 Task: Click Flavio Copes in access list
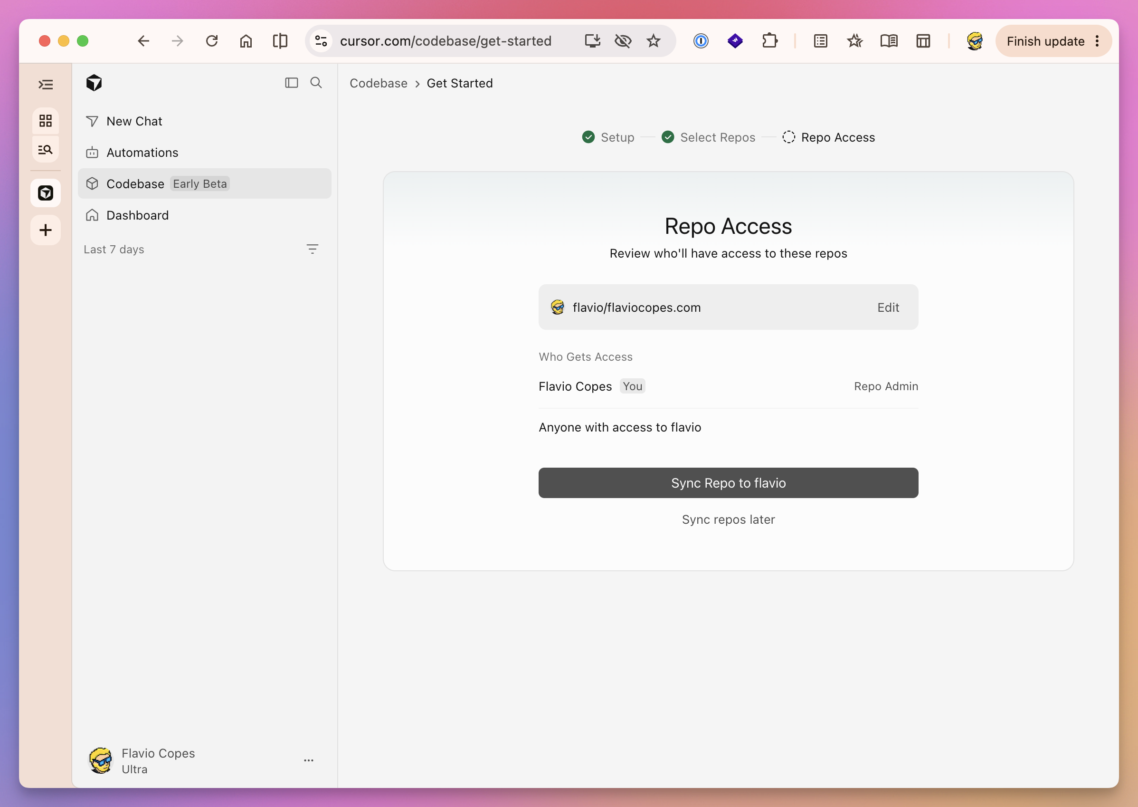coord(575,386)
